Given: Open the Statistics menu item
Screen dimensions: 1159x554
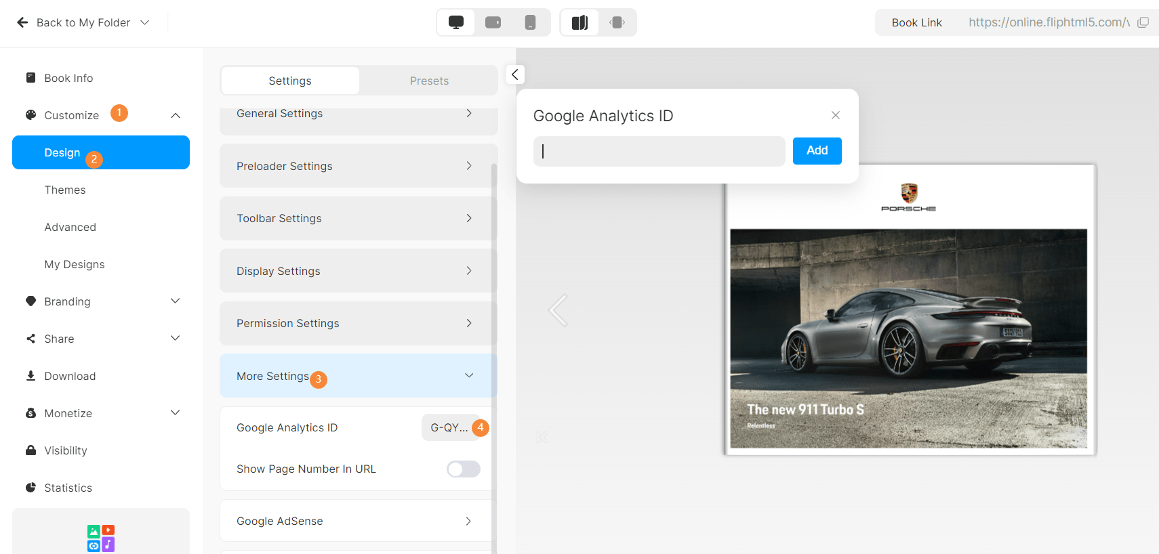Looking at the screenshot, I should (68, 488).
